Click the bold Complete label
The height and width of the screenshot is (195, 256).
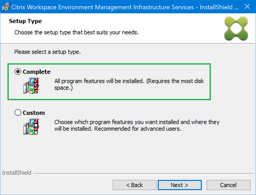(37, 72)
